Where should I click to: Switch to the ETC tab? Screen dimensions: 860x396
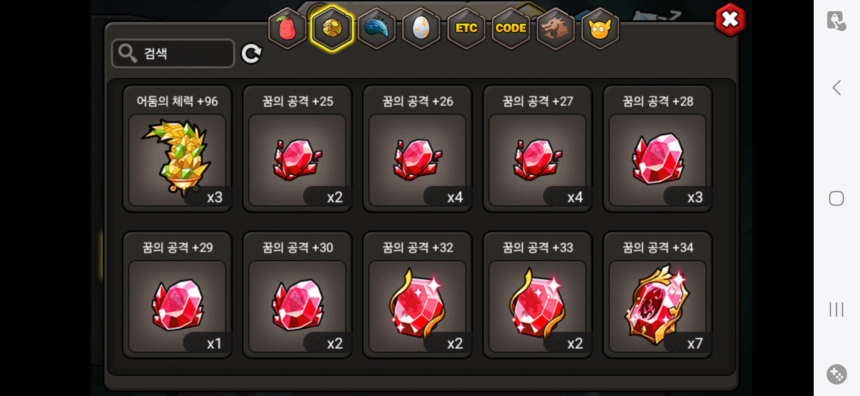pyautogui.click(x=466, y=28)
